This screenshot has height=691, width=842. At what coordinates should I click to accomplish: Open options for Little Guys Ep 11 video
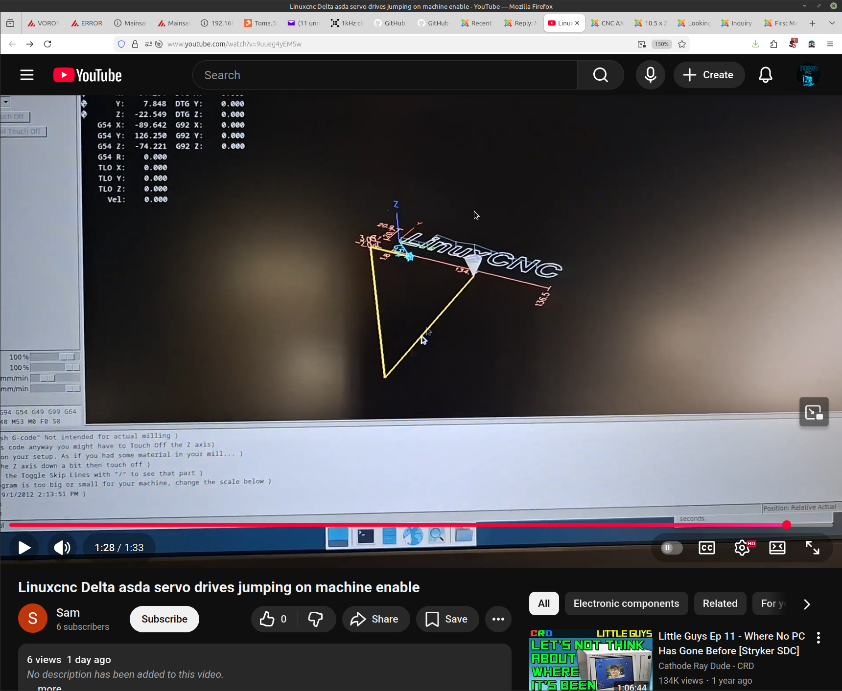tap(819, 637)
